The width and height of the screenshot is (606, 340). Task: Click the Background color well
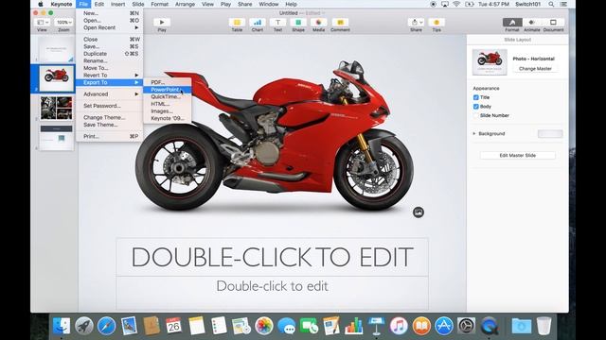pos(550,134)
